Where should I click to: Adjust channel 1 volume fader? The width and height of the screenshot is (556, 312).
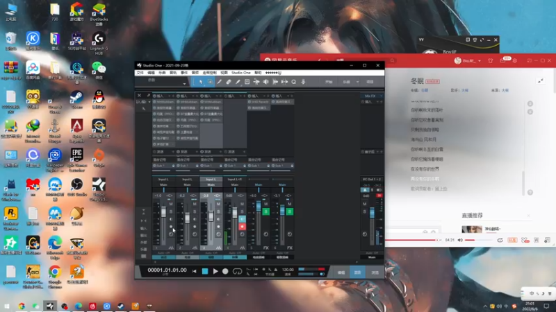[x=163, y=212]
